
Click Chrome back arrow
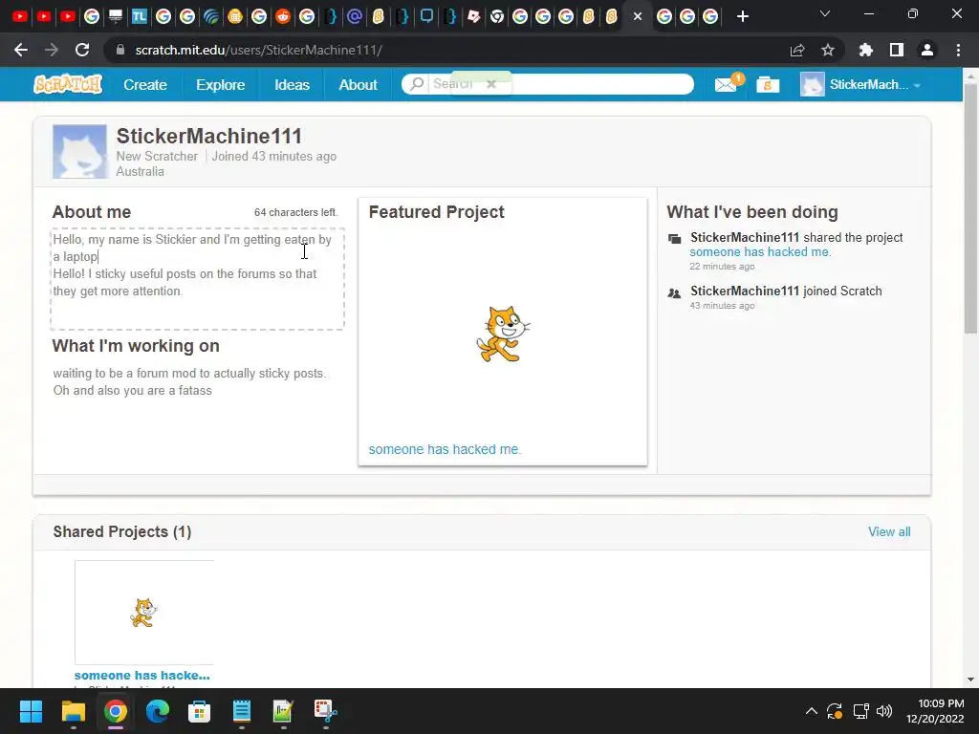pyautogui.click(x=21, y=50)
